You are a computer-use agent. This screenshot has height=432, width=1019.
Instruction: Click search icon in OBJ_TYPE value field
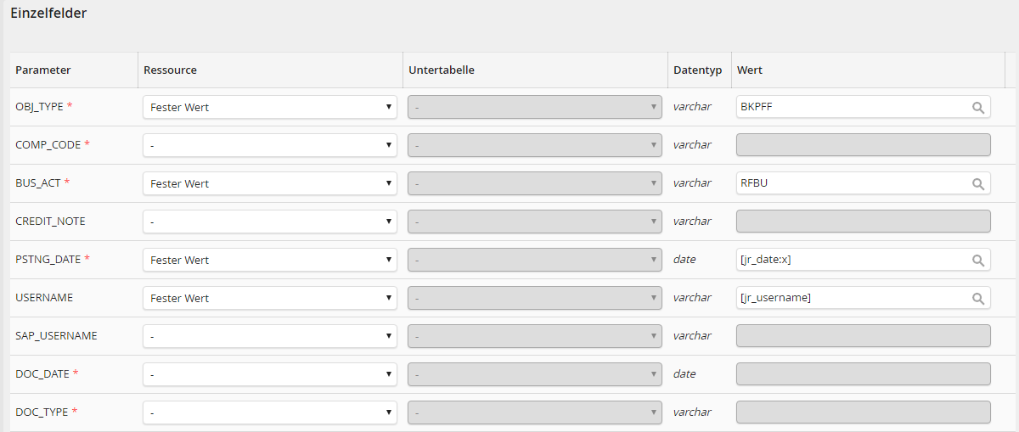[x=978, y=108]
